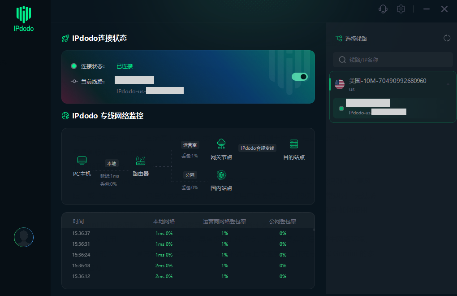
Task: Click the PC主机 monitor icon
Action: (x=82, y=160)
